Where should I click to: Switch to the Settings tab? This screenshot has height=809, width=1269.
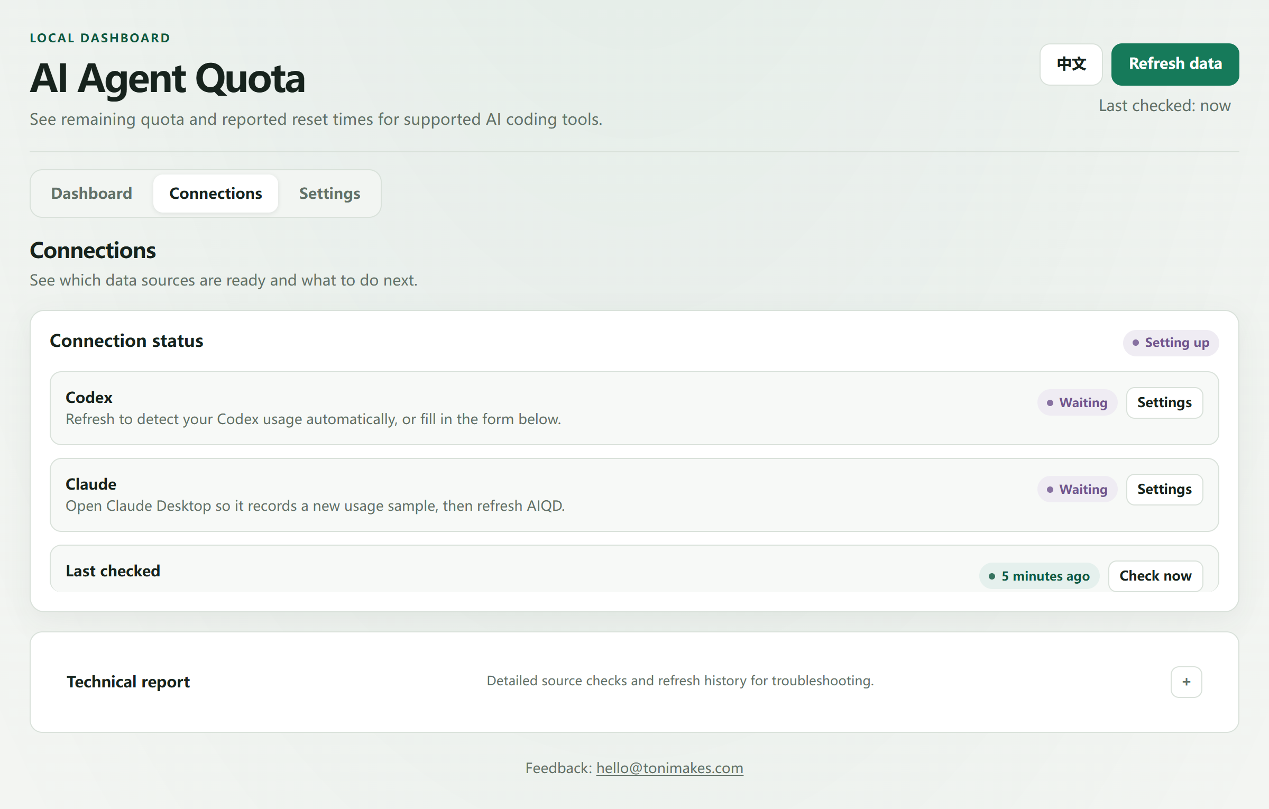coord(329,194)
